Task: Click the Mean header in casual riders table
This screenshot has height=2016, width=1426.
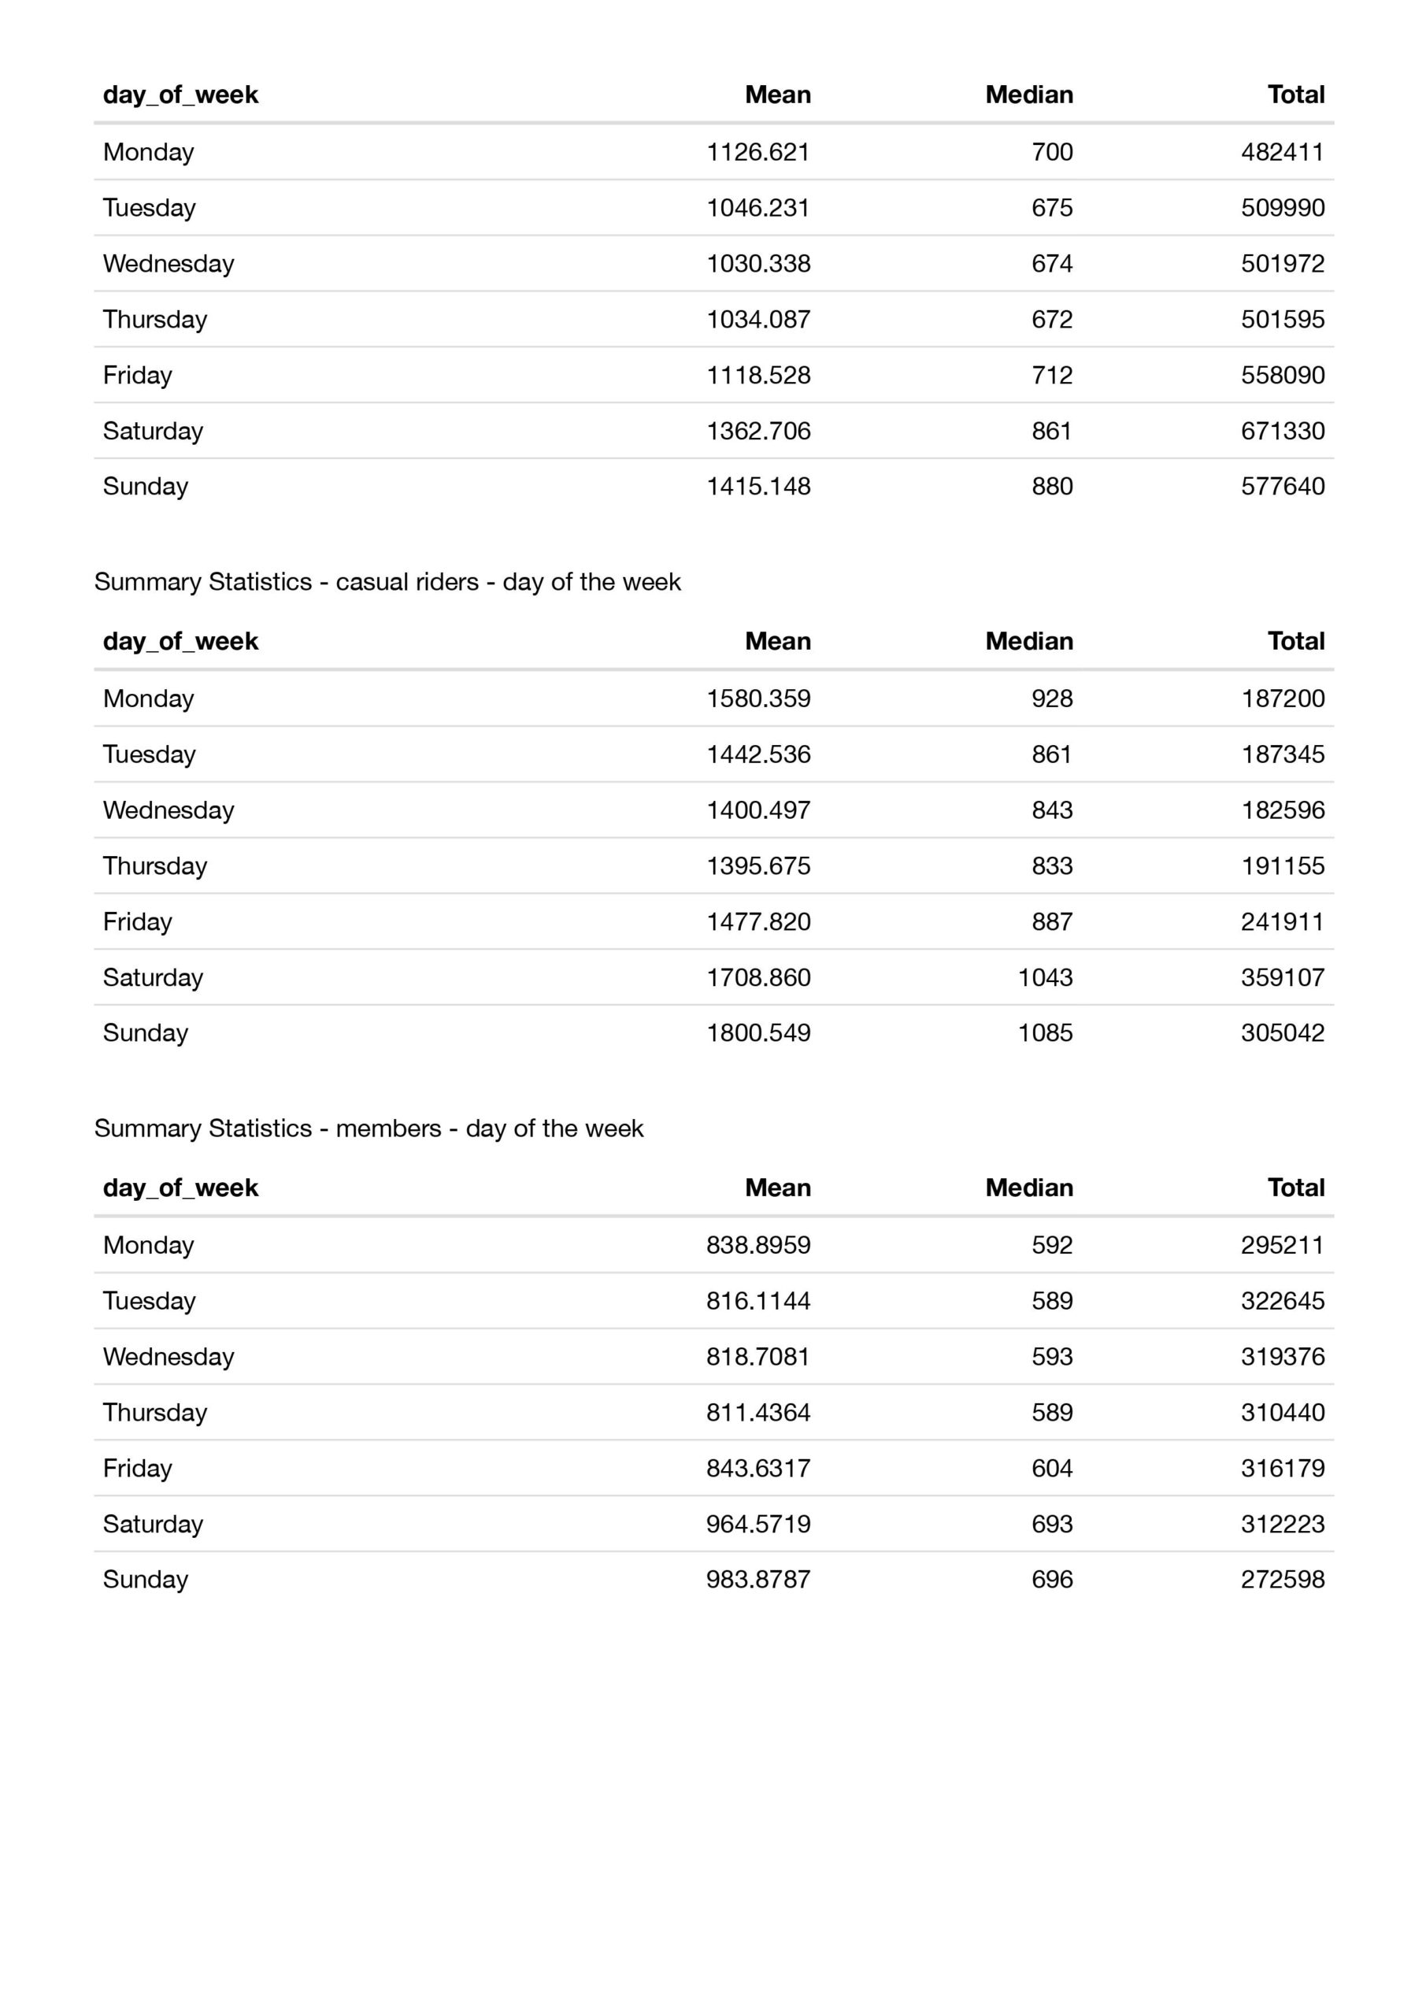Action: pyautogui.click(x=777, y=641)
